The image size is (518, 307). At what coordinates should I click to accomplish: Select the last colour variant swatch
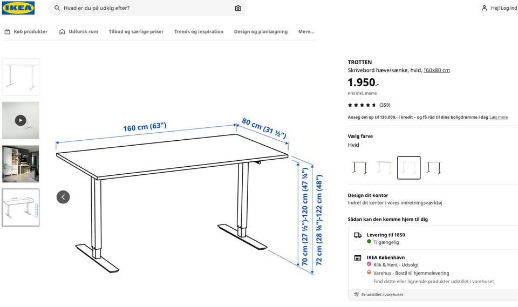coord(433,168)
